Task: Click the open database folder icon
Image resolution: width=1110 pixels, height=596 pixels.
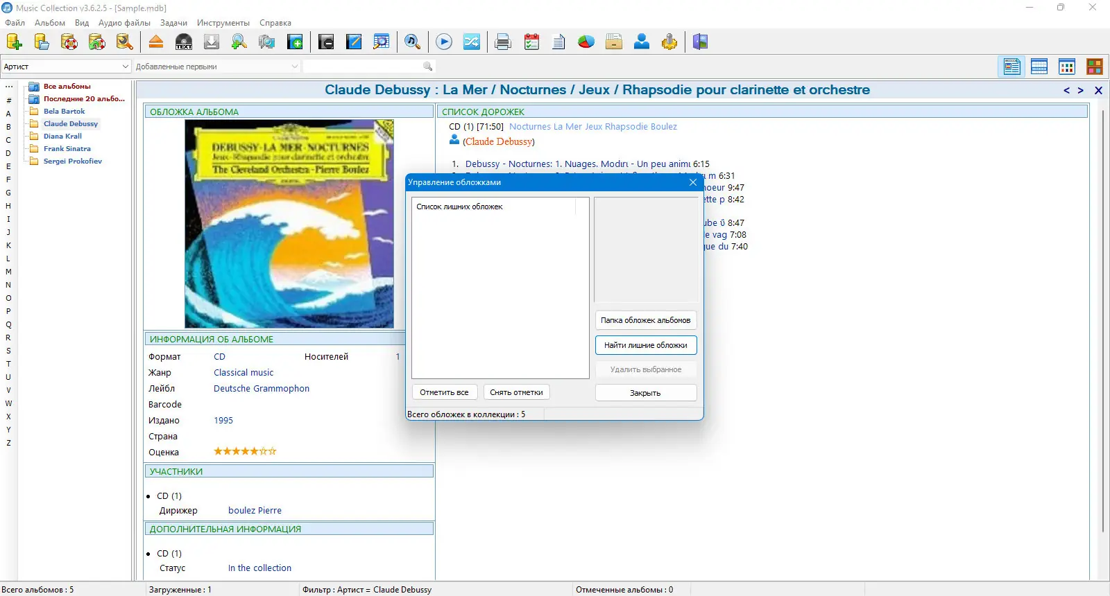Action: (42, 42)
